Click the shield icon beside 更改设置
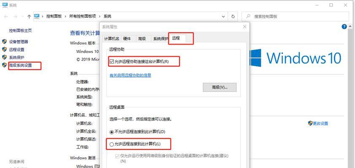Viewport: 355px width, 168px height. tap(310, 123)
